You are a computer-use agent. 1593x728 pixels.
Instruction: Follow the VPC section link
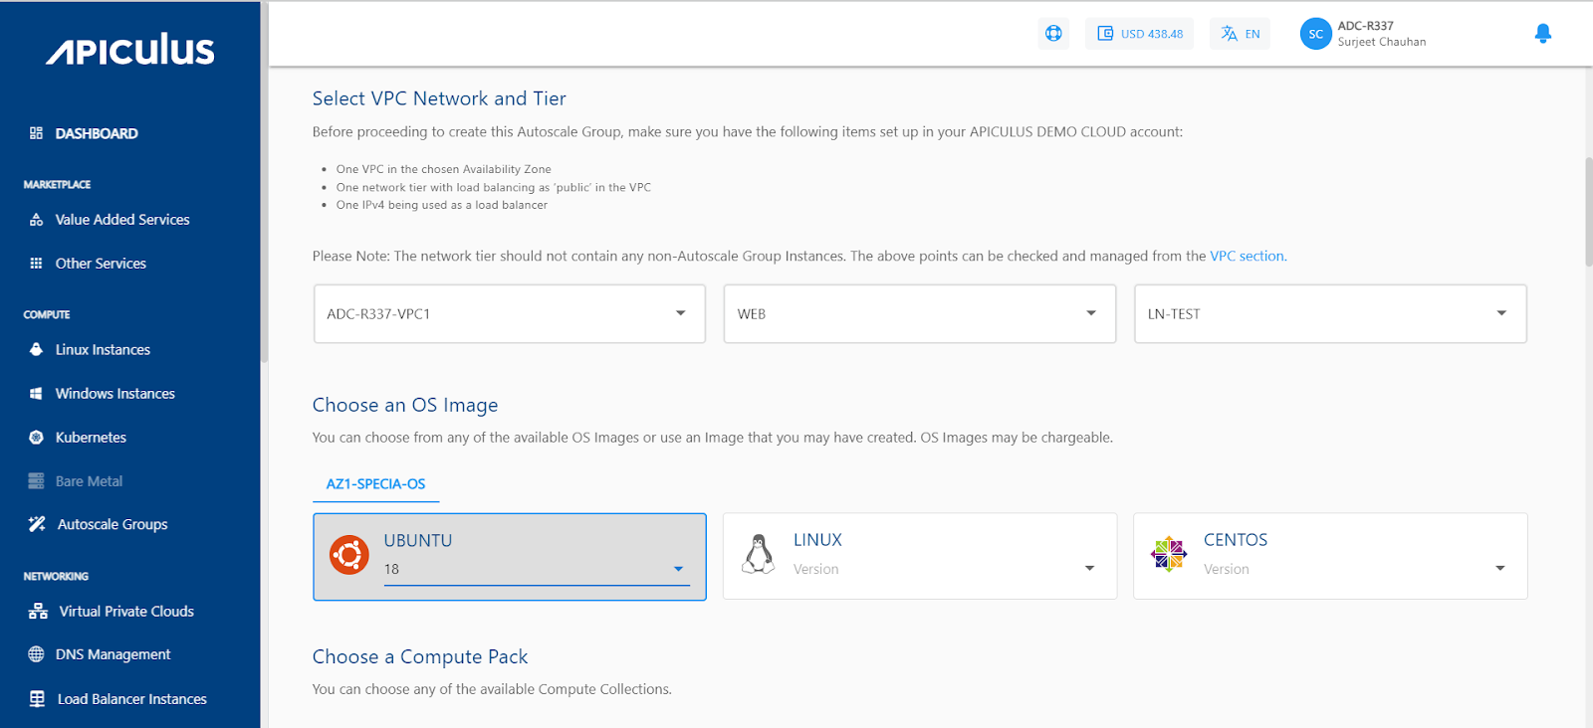tap(1248, 257)
